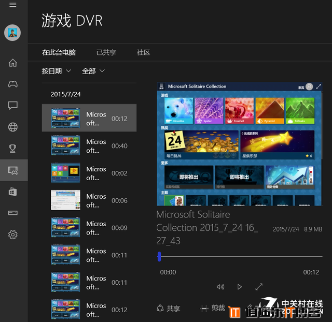This screenshot has width=332, height=322.
Task: Open the hamburger navigation menu
Action: click(x=12, y=5)
